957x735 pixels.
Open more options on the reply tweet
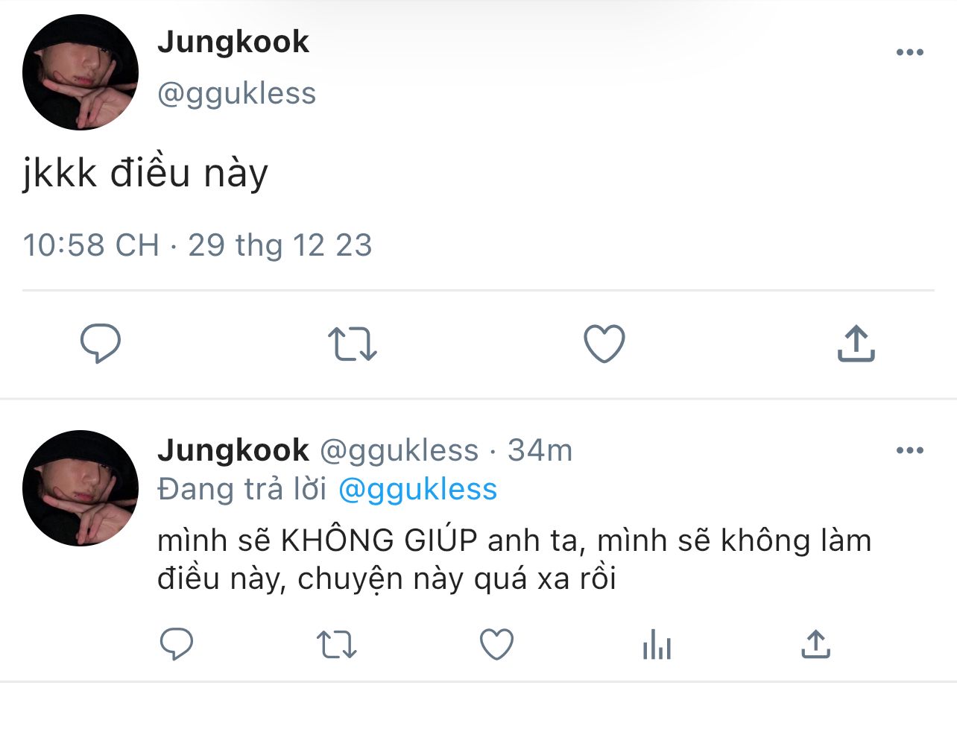(910, 450)
